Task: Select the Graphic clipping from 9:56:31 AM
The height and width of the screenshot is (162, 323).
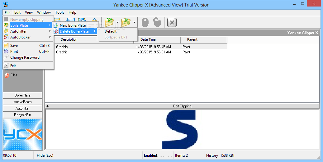Action: coord(136,52)
